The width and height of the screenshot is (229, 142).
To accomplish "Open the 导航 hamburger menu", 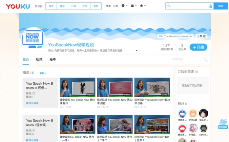I will pyautogui.click(x=39, y=6).
